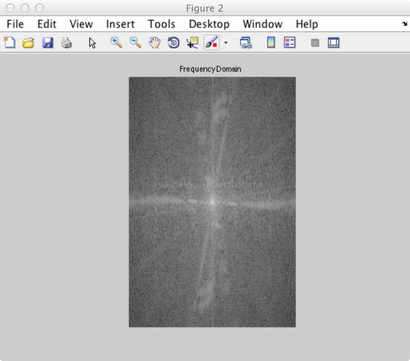Screen dimensions: 410x361
Task: Click the Show Plot Tools icon
Action: (x=333, y=42)
